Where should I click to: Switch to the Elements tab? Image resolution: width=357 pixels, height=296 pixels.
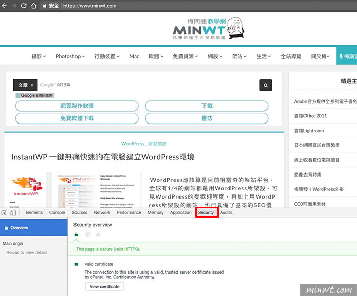[x=34, y=213]
